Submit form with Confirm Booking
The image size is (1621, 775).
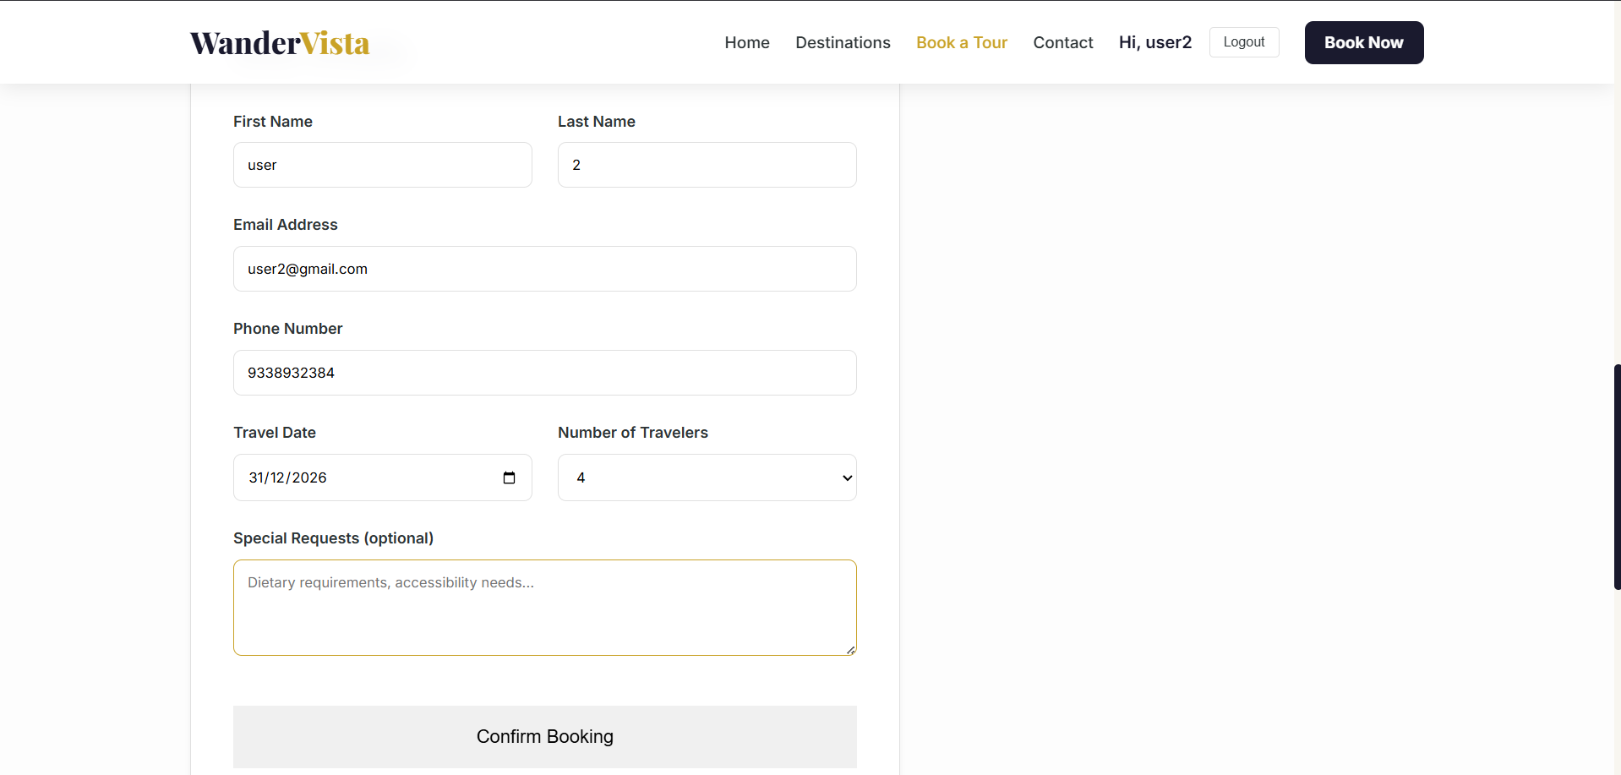pos(545,737)
